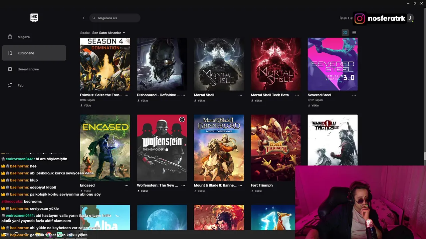The width and height of the screenshot is (426, 239).
Task: Open Encased cover thumbnail
Action: tap(105, 148)
